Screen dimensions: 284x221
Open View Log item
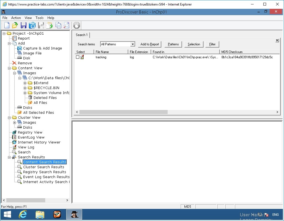(x=26, y=147)
